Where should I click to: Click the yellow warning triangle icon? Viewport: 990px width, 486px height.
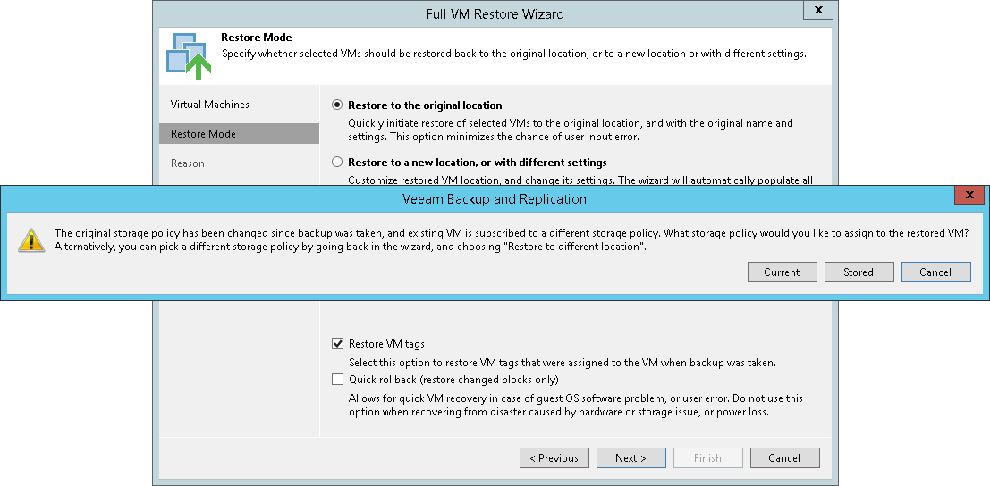click(32, 239)
